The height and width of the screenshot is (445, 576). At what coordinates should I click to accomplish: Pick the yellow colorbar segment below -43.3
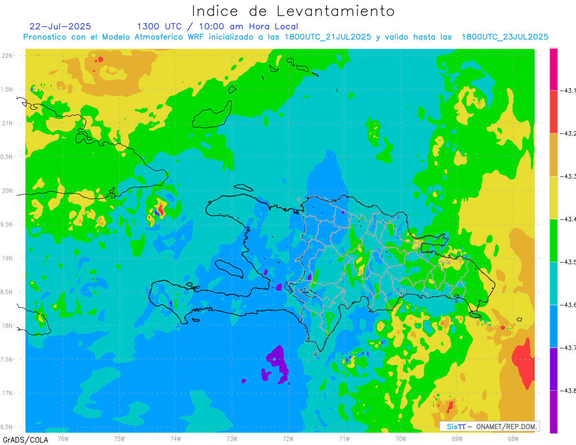point(553,197)
